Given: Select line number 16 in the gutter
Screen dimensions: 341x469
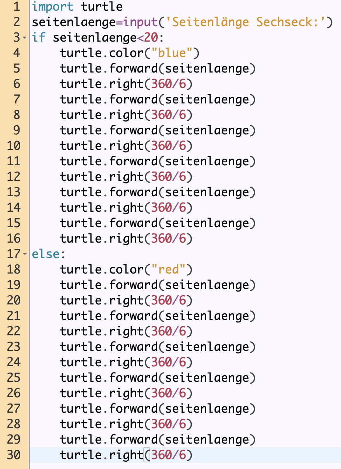Looking at the screenshot, I should 14,239.
